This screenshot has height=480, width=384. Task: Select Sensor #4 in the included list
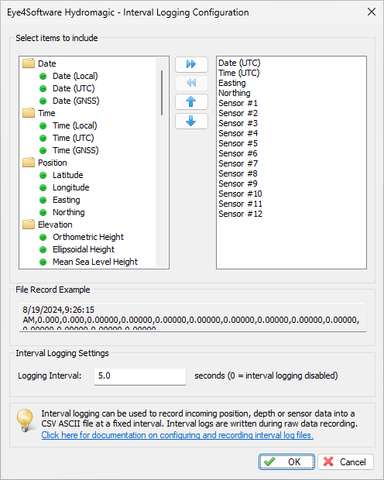point(238,133)
